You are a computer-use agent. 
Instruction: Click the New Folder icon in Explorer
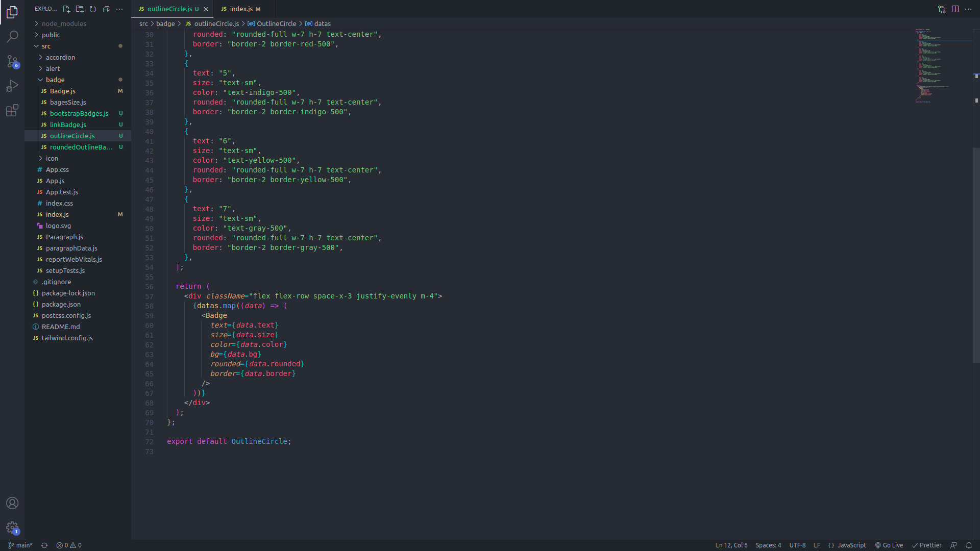click(x=80, y=9)
